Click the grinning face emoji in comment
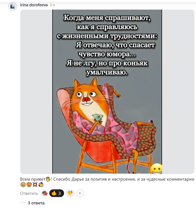This screenshot has width=196, height=211. [x=23, y=185]
